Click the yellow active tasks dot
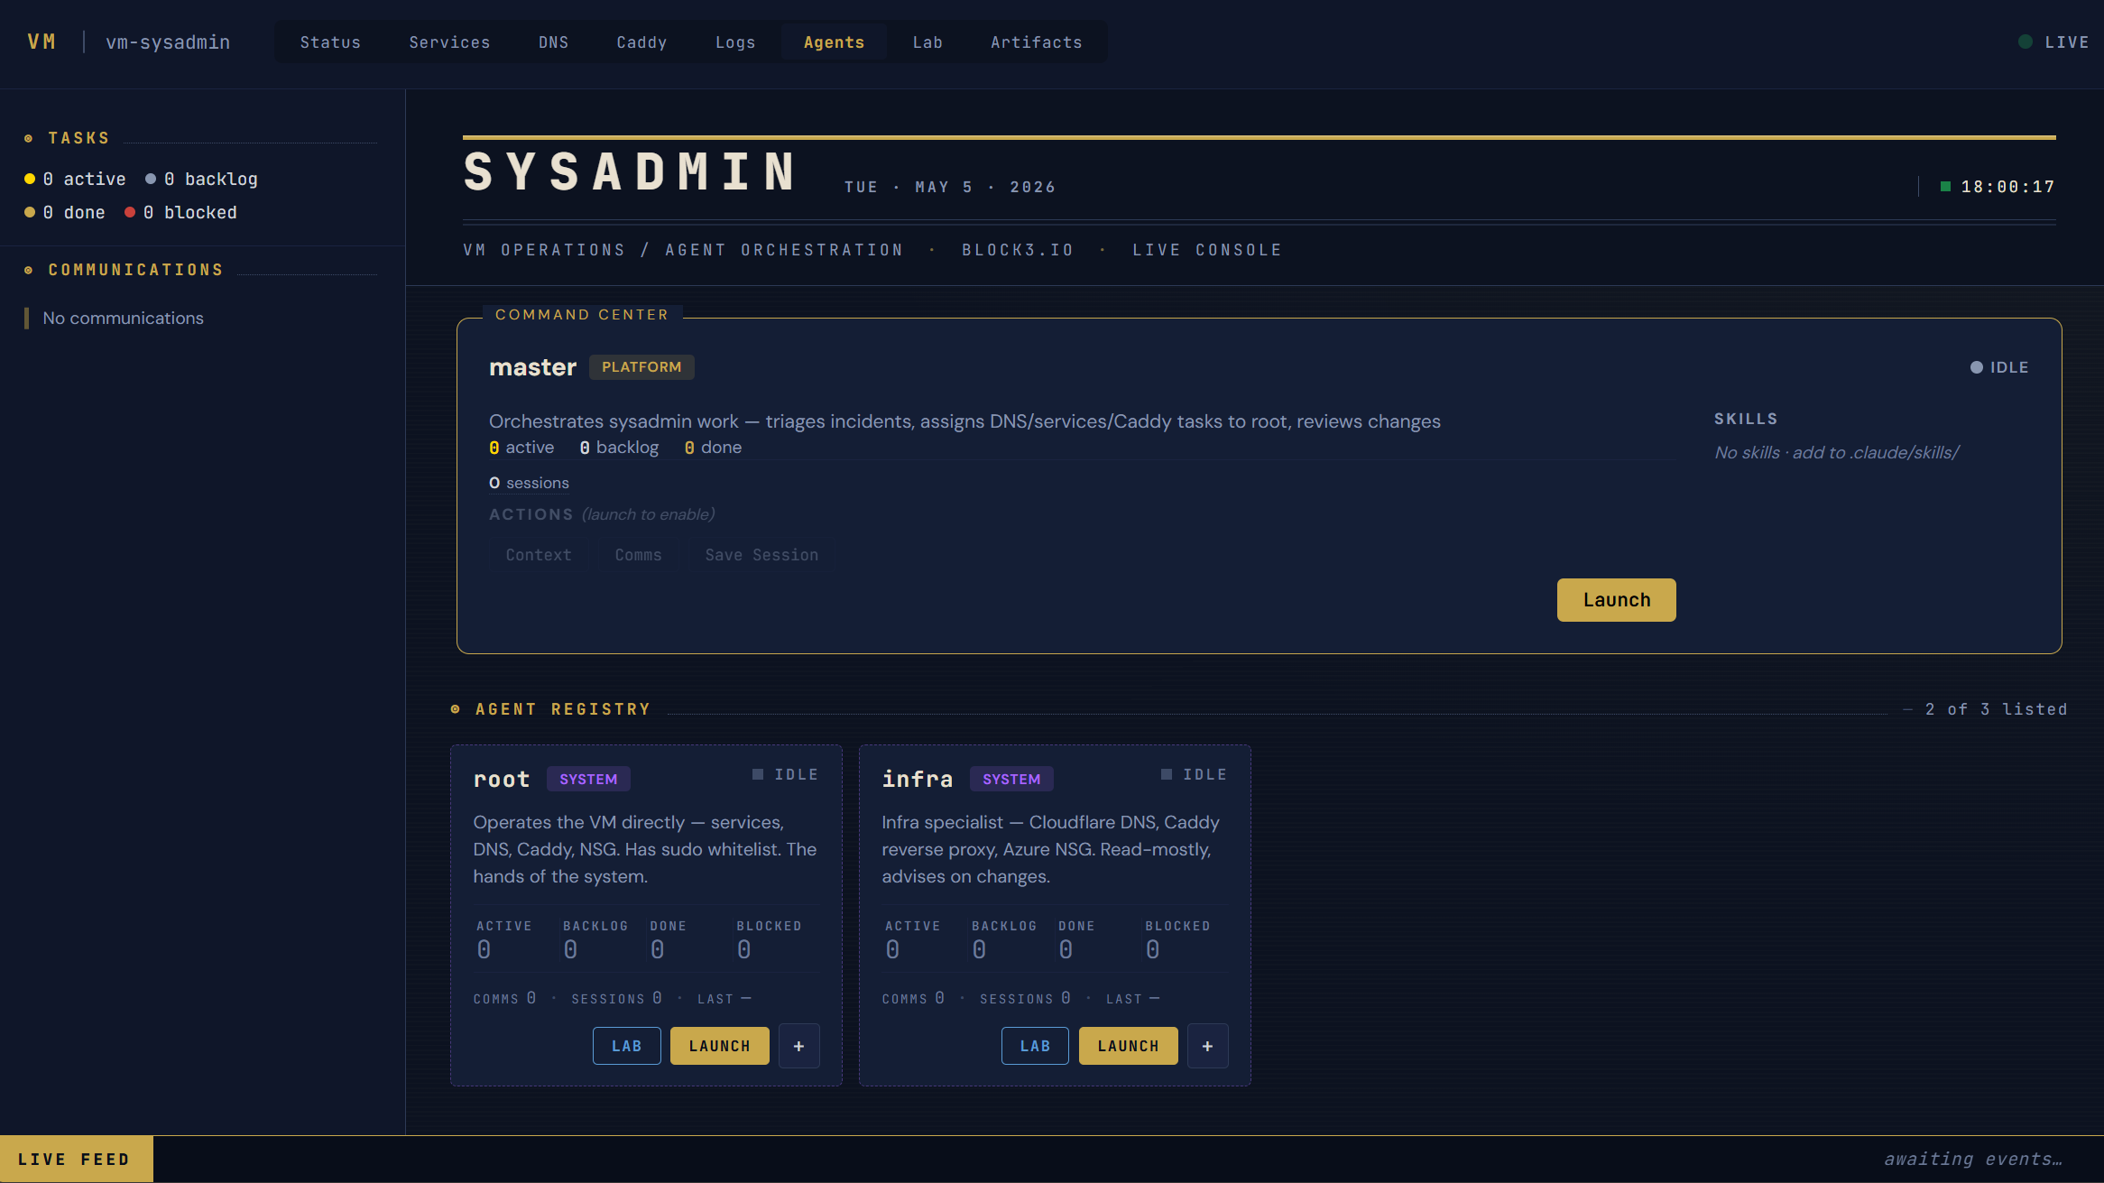The image size is (2104, 1183). click(30, 179)
